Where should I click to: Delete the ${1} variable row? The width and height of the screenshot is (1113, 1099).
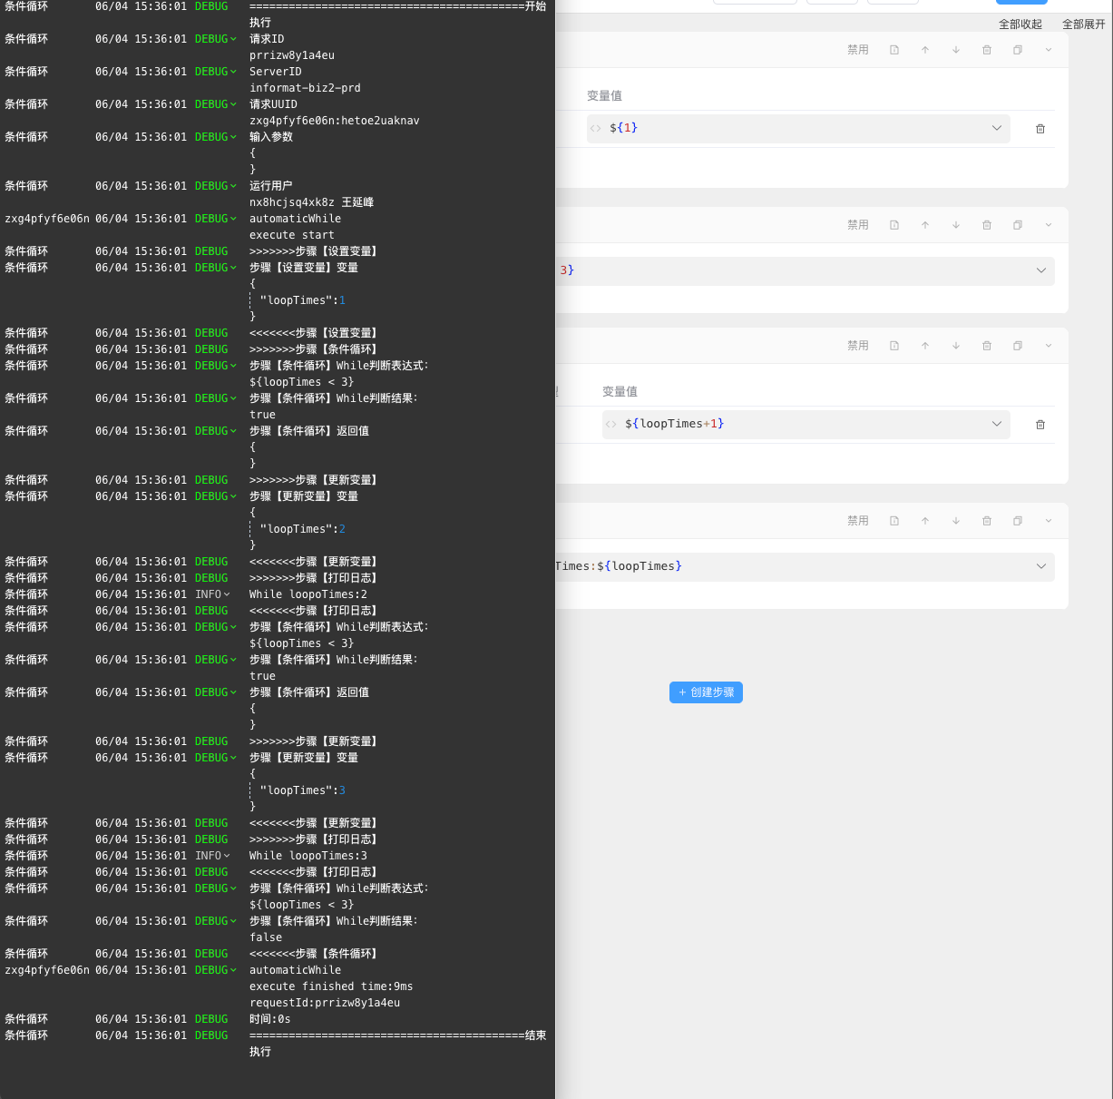(1040, 129)
